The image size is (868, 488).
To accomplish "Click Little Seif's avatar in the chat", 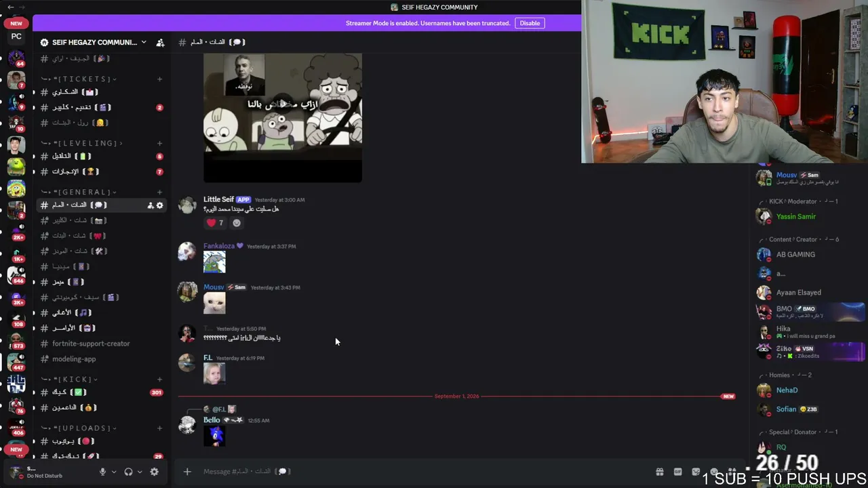I will tap(186, 205).
